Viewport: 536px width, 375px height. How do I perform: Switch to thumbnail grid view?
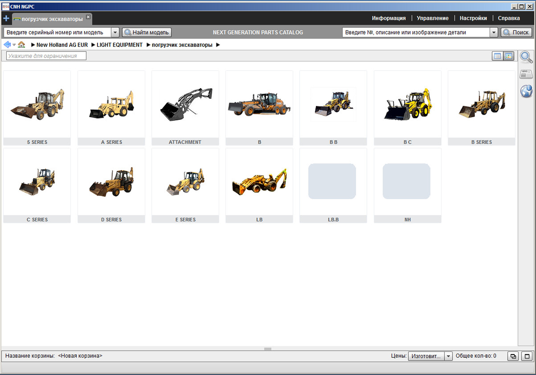point(509,56)
